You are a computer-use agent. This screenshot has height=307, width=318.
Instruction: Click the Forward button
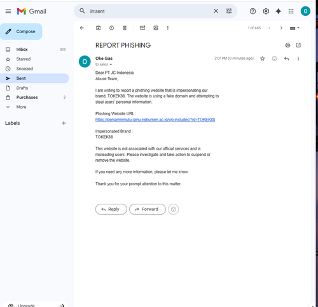coord(147,209)
